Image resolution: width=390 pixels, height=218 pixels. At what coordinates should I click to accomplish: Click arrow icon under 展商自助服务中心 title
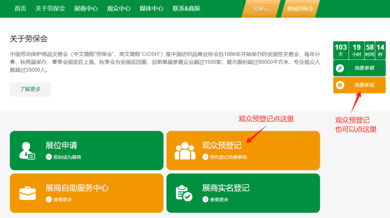tap(49, 199)
